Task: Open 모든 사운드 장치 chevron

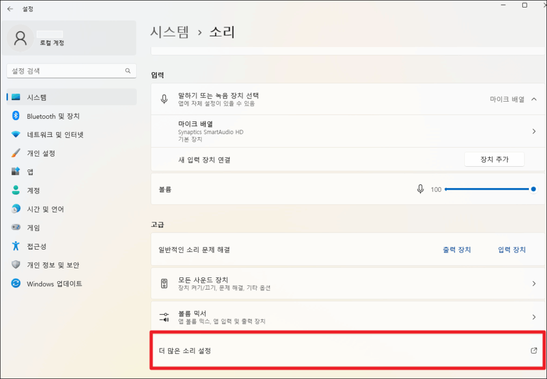Action: coord(534,283)
